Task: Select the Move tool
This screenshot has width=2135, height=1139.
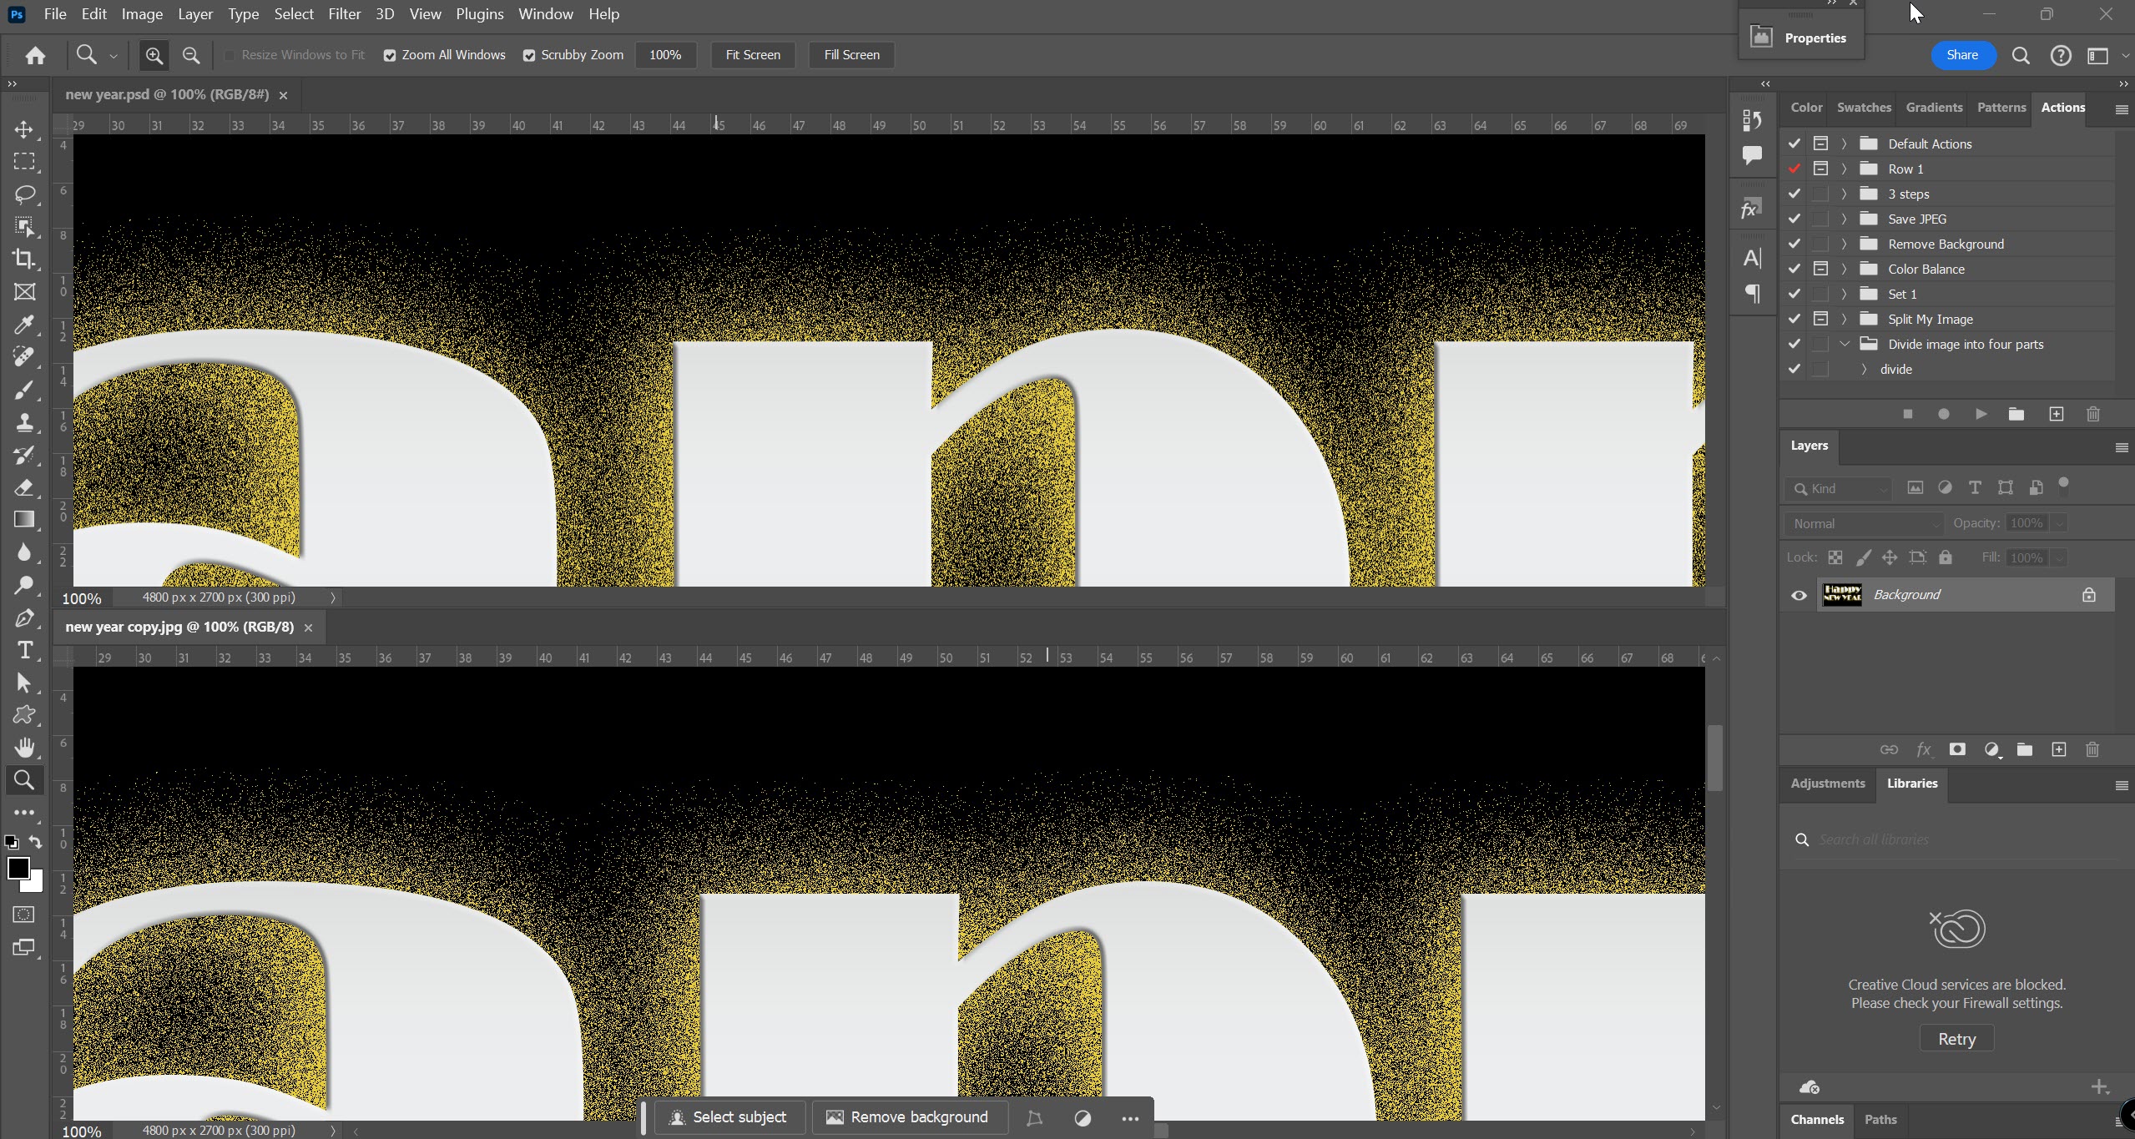Action: [x=24, y=130]
